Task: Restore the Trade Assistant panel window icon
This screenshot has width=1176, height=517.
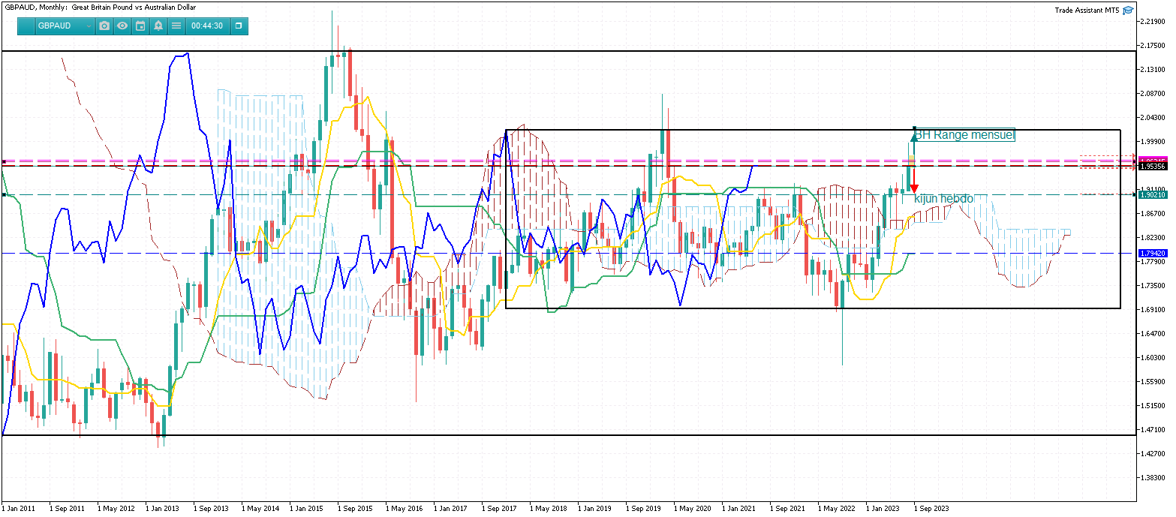Action: [x=239, y=26]
